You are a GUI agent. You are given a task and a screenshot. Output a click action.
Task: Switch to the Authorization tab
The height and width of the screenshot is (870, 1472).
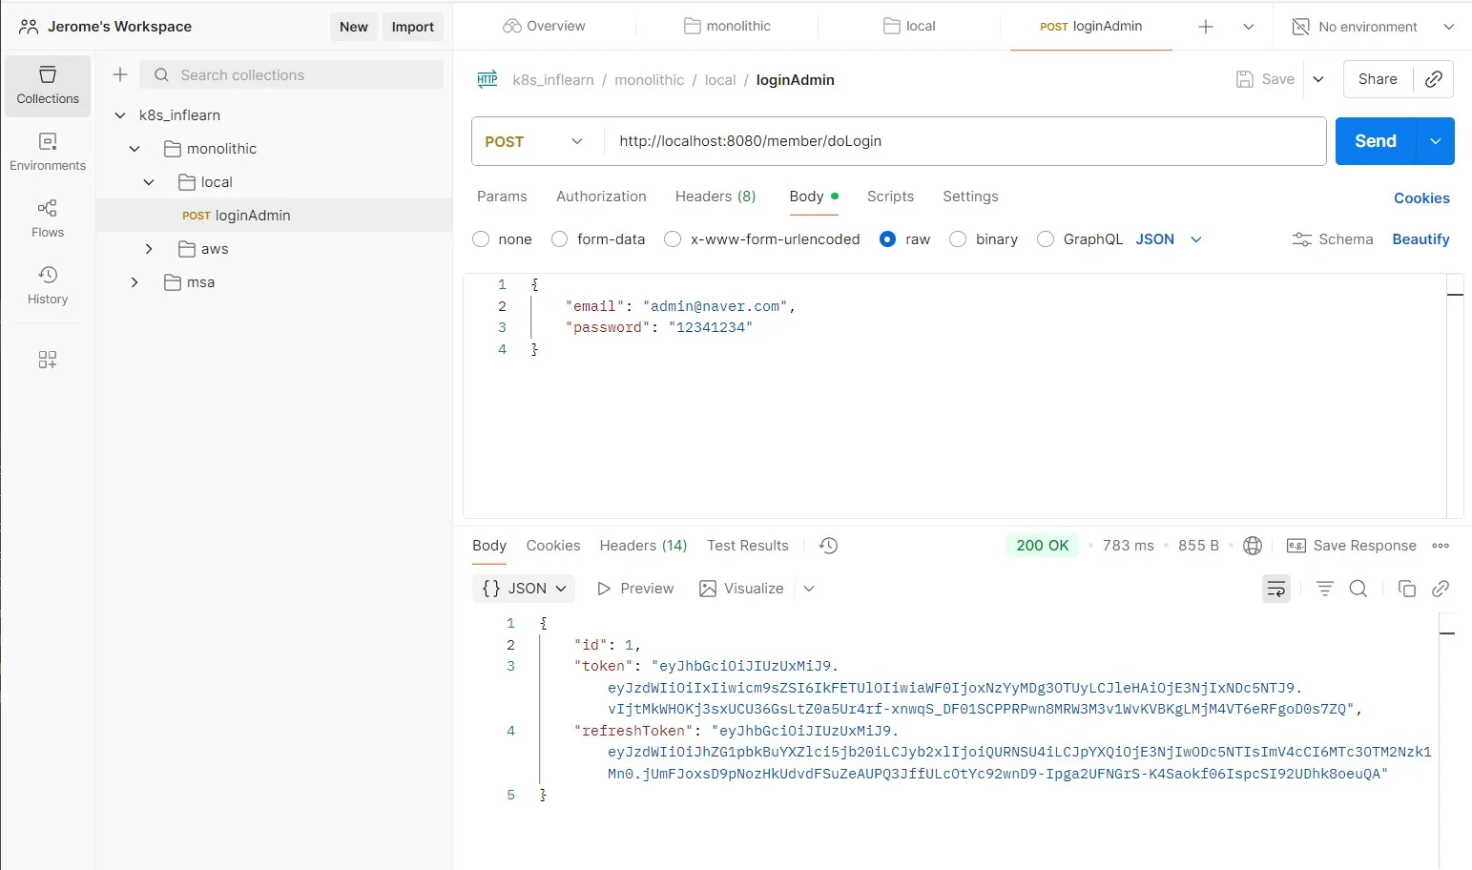(601, 197)
